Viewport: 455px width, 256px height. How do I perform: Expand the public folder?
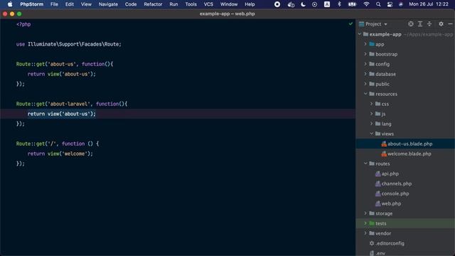(x=365, y=84)
